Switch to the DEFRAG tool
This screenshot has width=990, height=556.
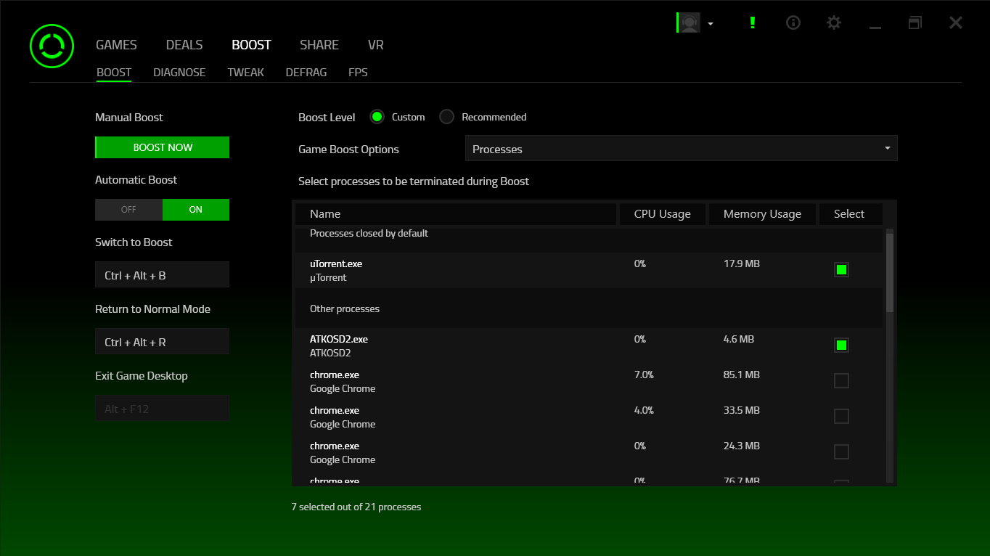tap(306, 72)
